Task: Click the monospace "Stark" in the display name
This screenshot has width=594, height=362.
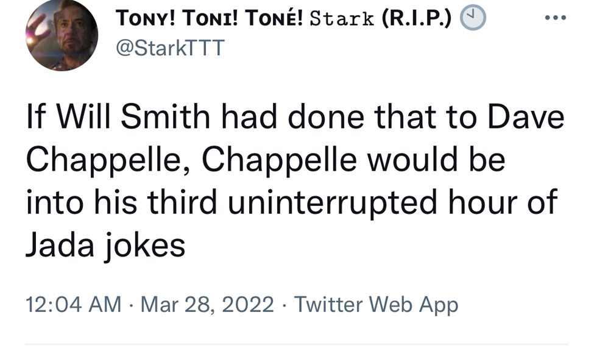Action: pyautogui.click(x=343, y=19)
